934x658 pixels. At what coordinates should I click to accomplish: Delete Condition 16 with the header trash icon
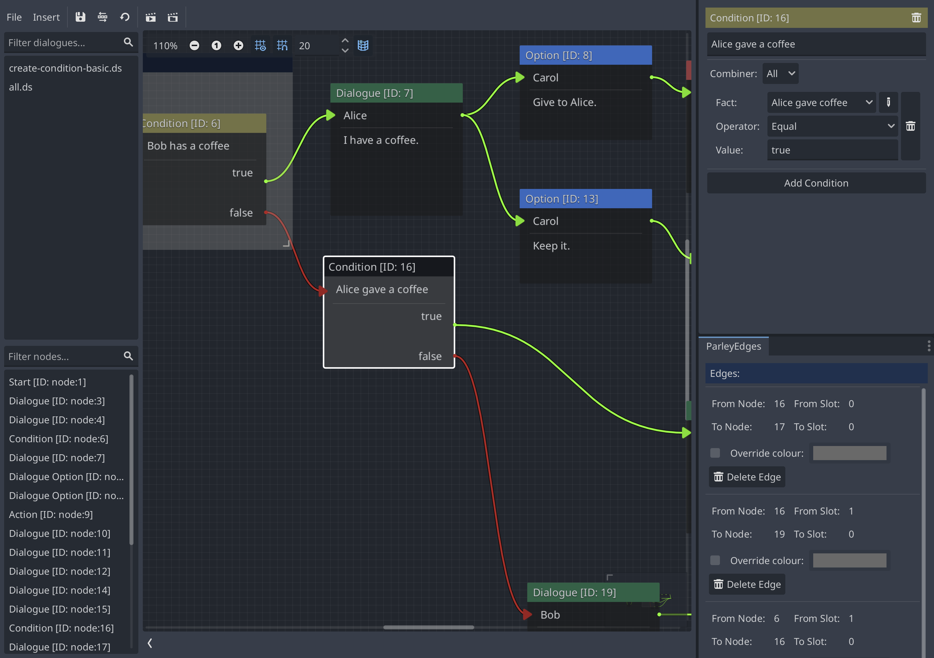pos(916,18)
